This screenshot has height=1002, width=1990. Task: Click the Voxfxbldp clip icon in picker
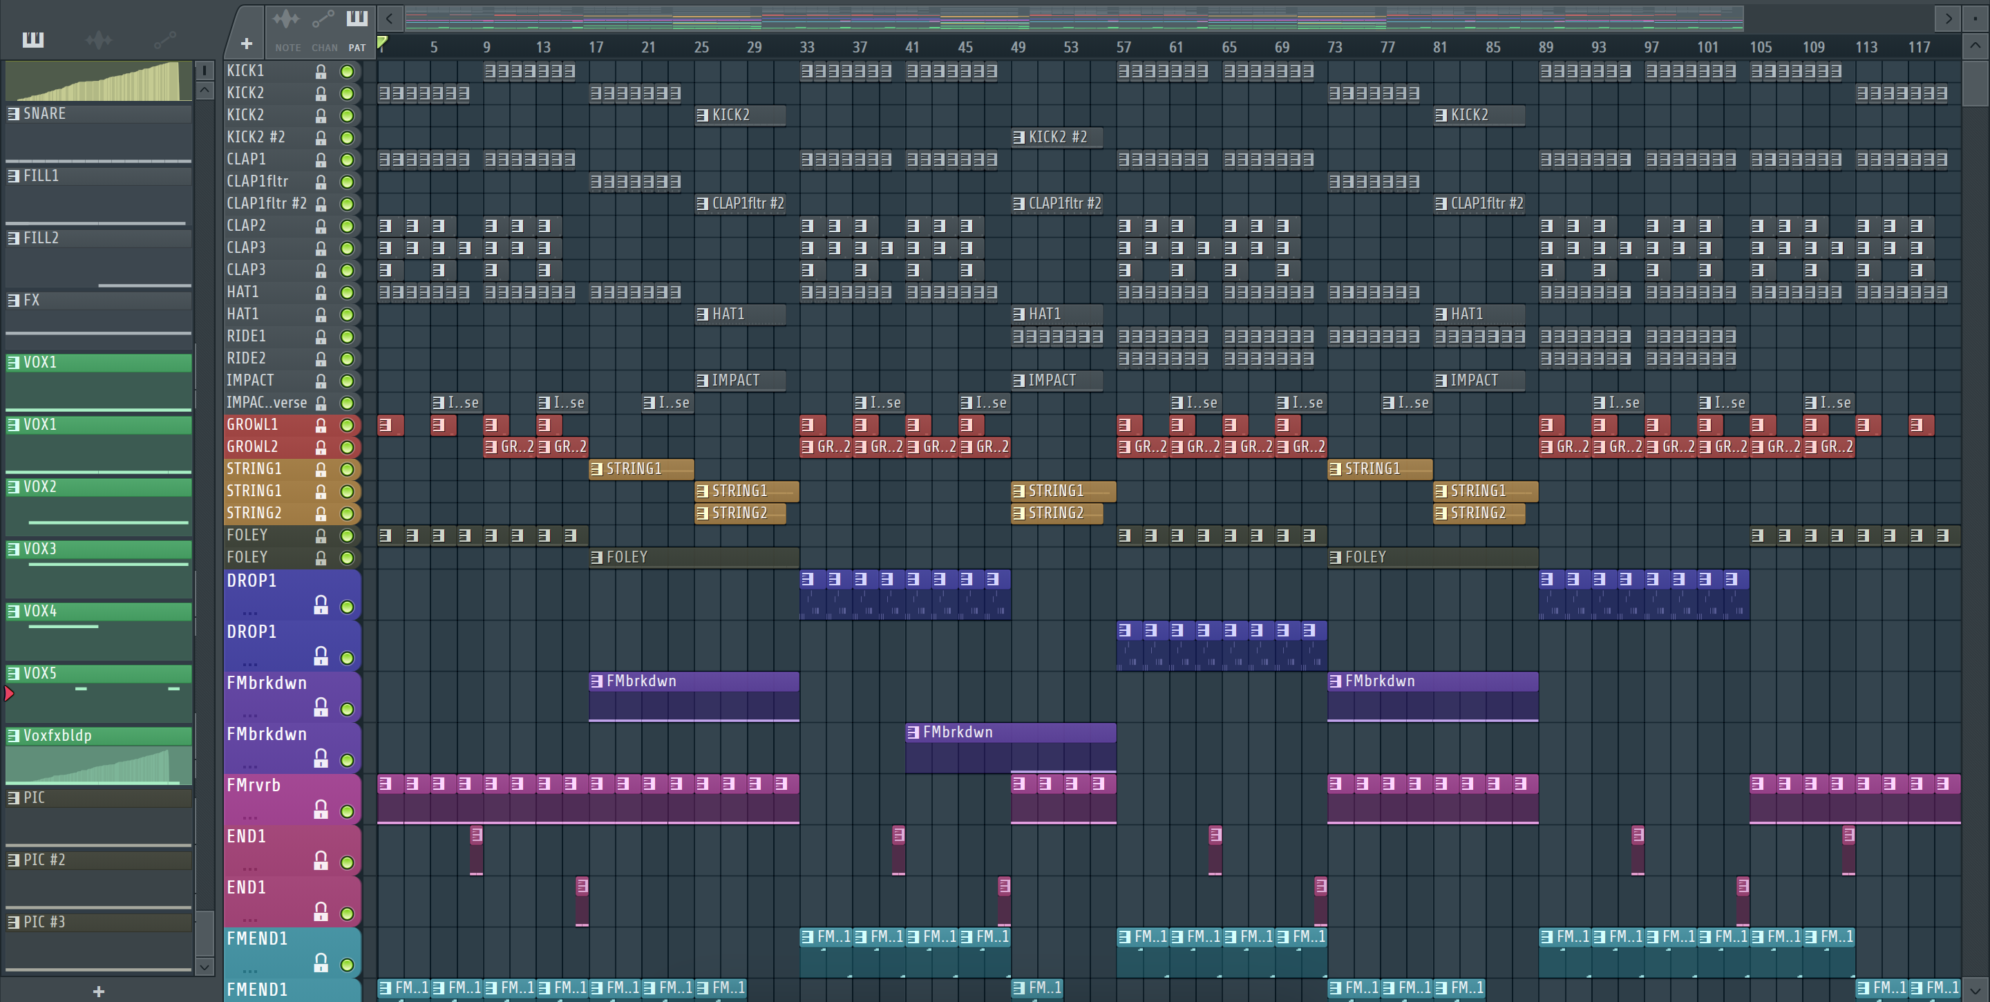(x=13, y=735)
